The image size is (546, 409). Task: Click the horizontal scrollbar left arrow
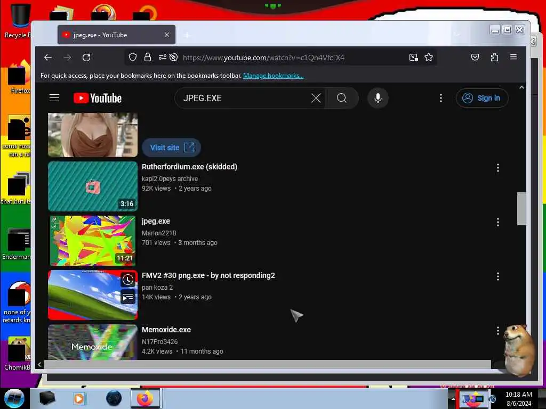[x=39, y=364]
